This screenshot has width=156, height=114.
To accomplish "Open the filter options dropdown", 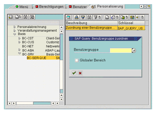I will coord(100,17).
